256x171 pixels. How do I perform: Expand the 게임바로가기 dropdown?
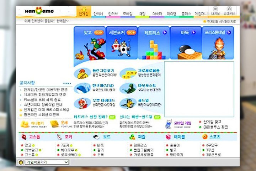coord(47,162)
